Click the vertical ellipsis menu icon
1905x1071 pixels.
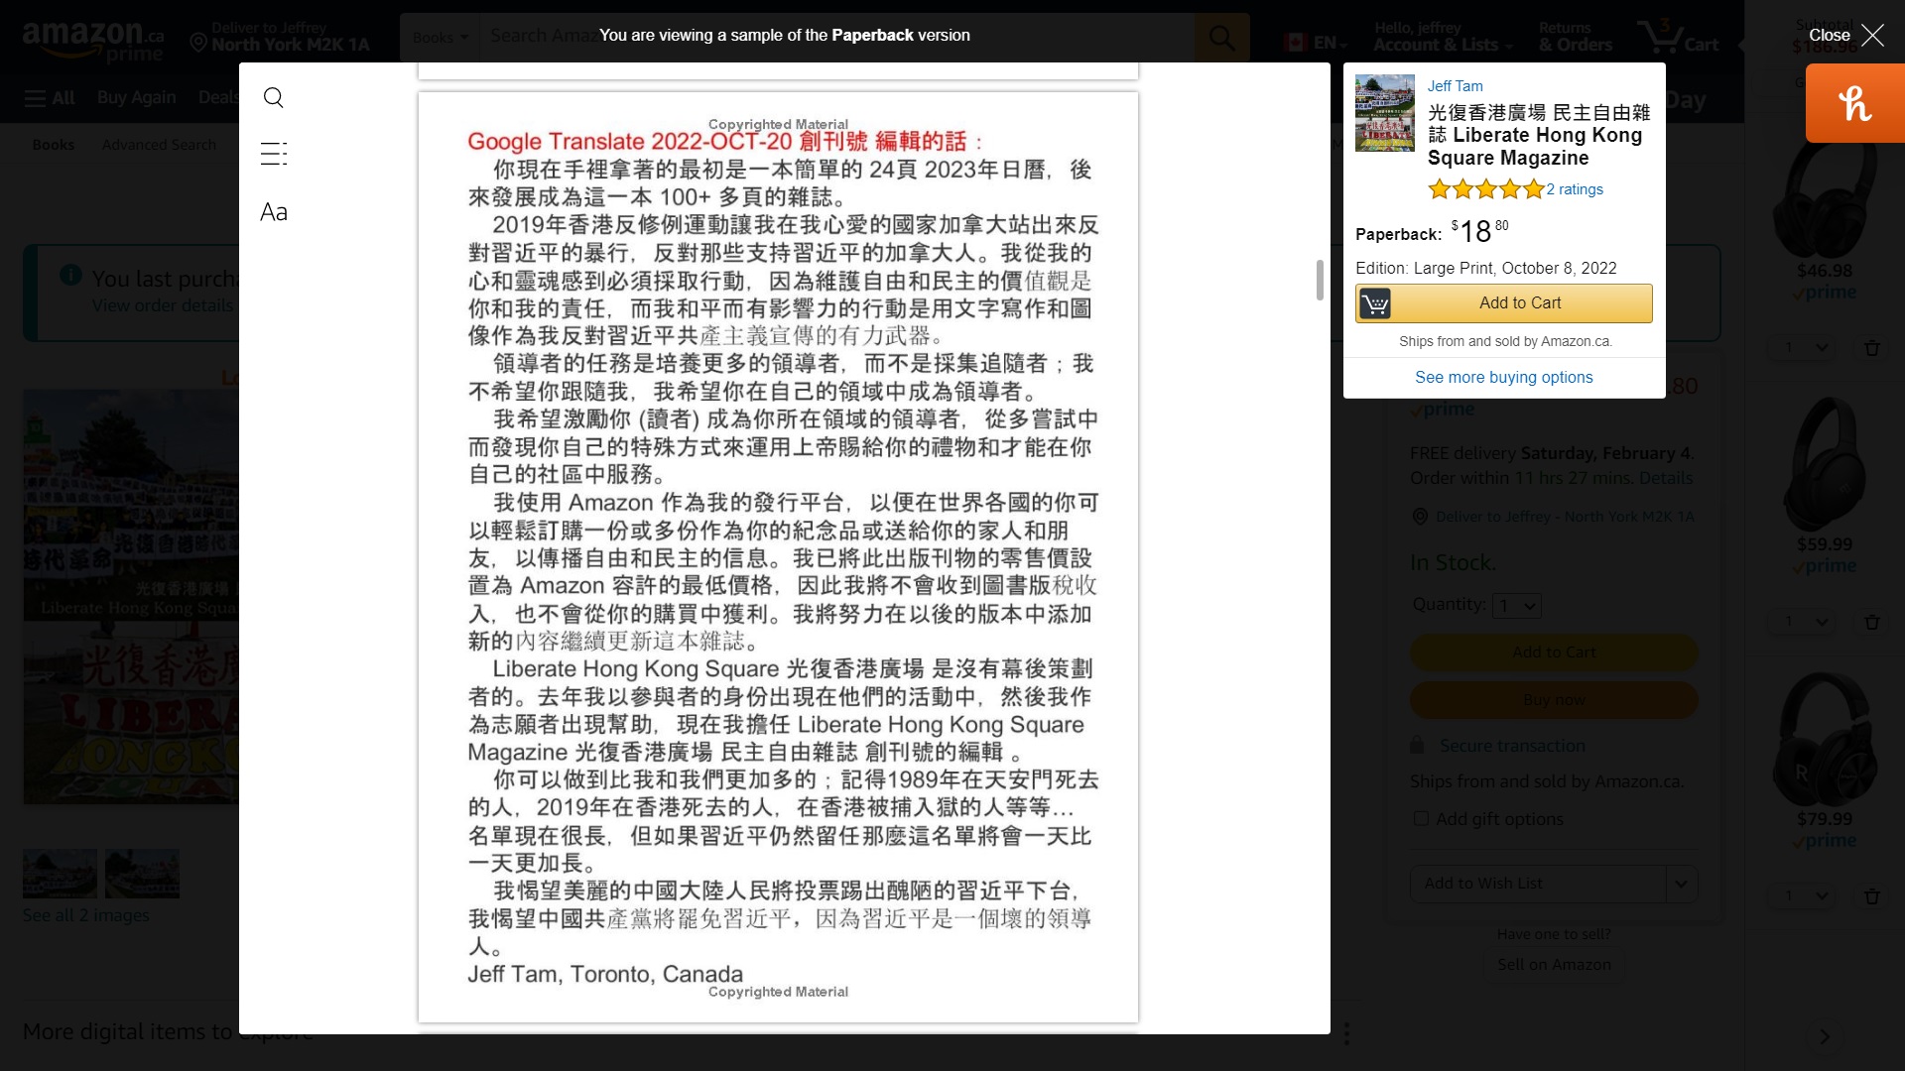coord(1346,1034)
